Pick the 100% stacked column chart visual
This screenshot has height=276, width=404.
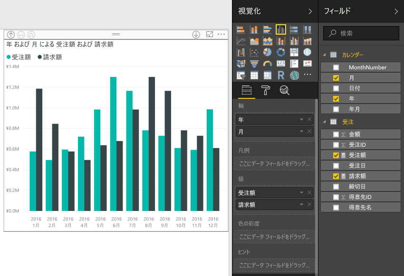pos(308,30)
